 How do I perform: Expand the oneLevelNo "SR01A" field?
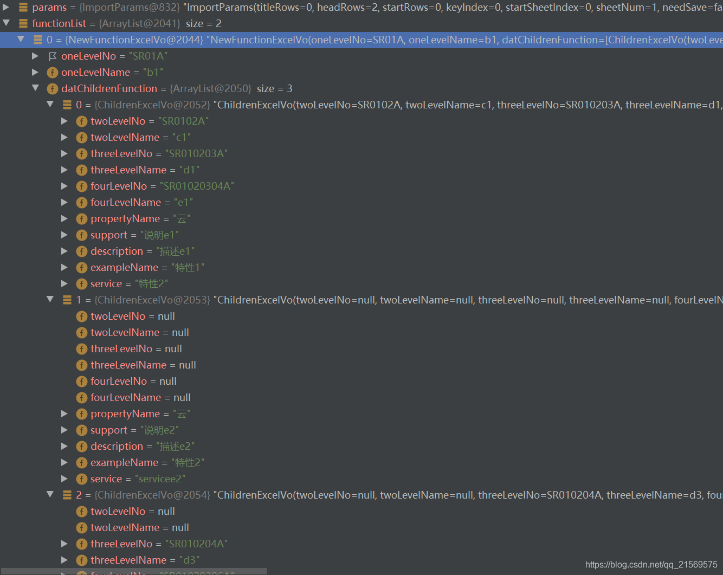tap(35, 56)
